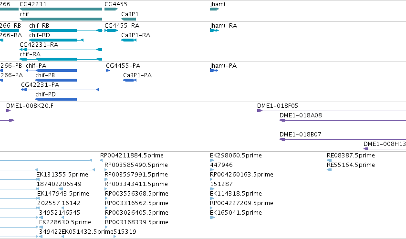Screen dimensions: 406x239
Task: Select the chif-RB transcript glyph
Action: coord(66,31)
